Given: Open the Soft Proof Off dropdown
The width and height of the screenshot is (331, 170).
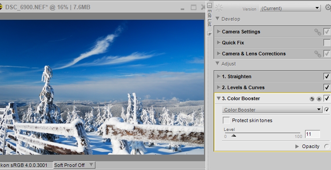Looking at the screenshot, I should [x=74, y=165].
